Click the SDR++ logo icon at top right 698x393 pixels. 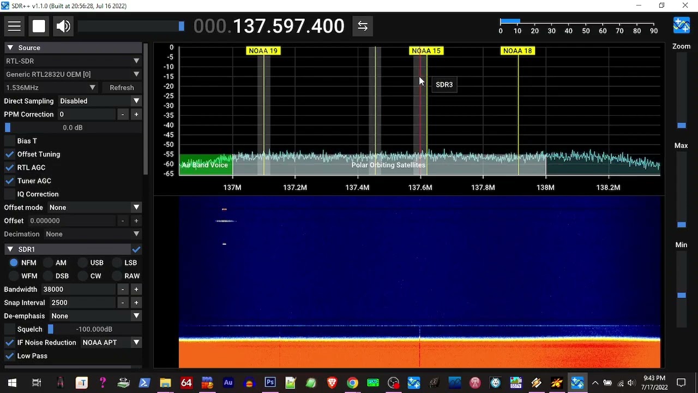tap(682, 26)
